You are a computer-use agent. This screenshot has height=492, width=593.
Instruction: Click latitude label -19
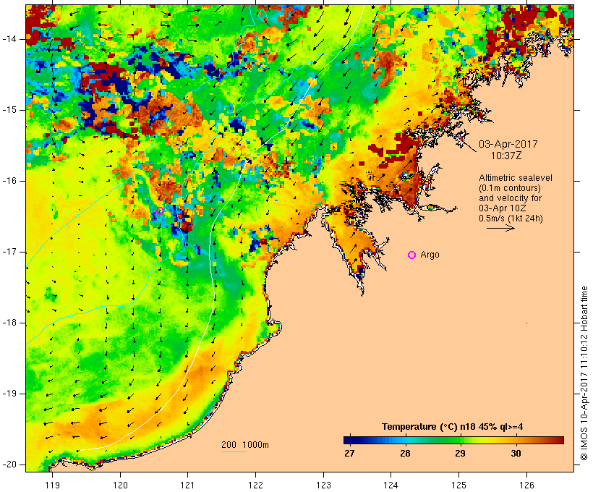point(9,394)
